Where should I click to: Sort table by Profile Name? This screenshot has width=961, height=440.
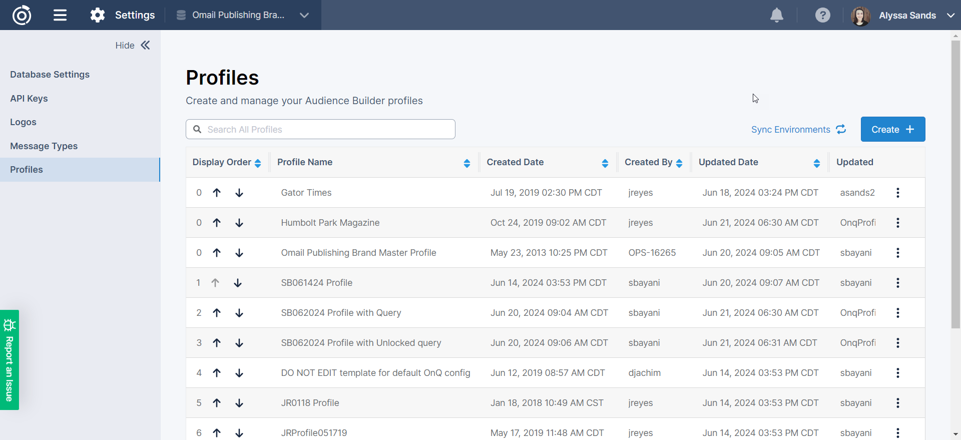(466, 163)
